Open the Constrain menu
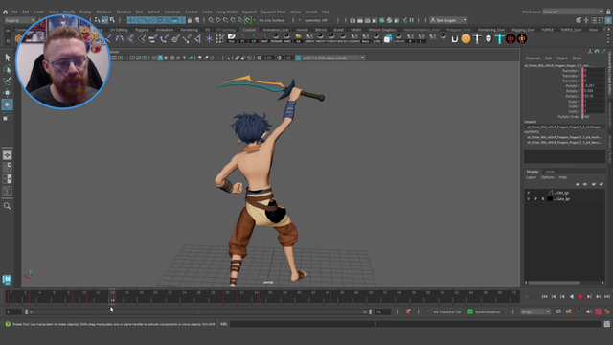 (172, 11)
